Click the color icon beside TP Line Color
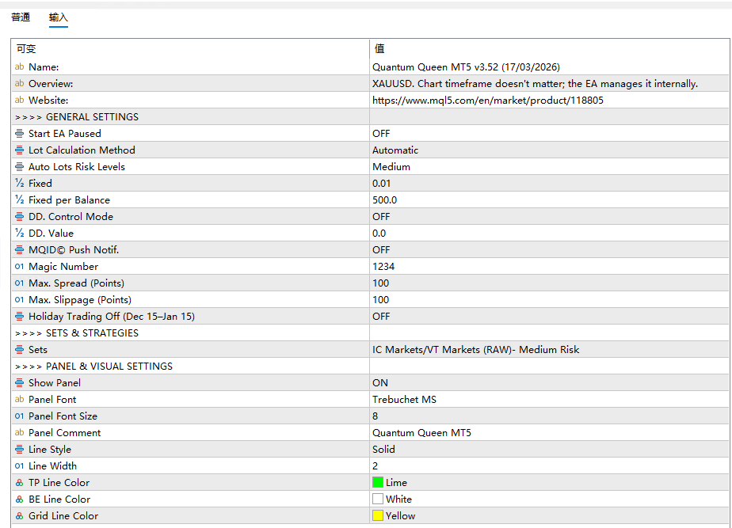This screenshot has width=732, height=528. click(x=19, y=483)
